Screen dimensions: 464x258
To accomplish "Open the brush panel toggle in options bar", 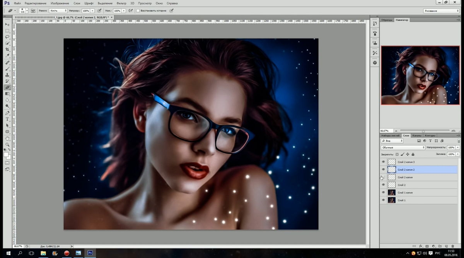I will pyautogui.click(x=33, y=11).
